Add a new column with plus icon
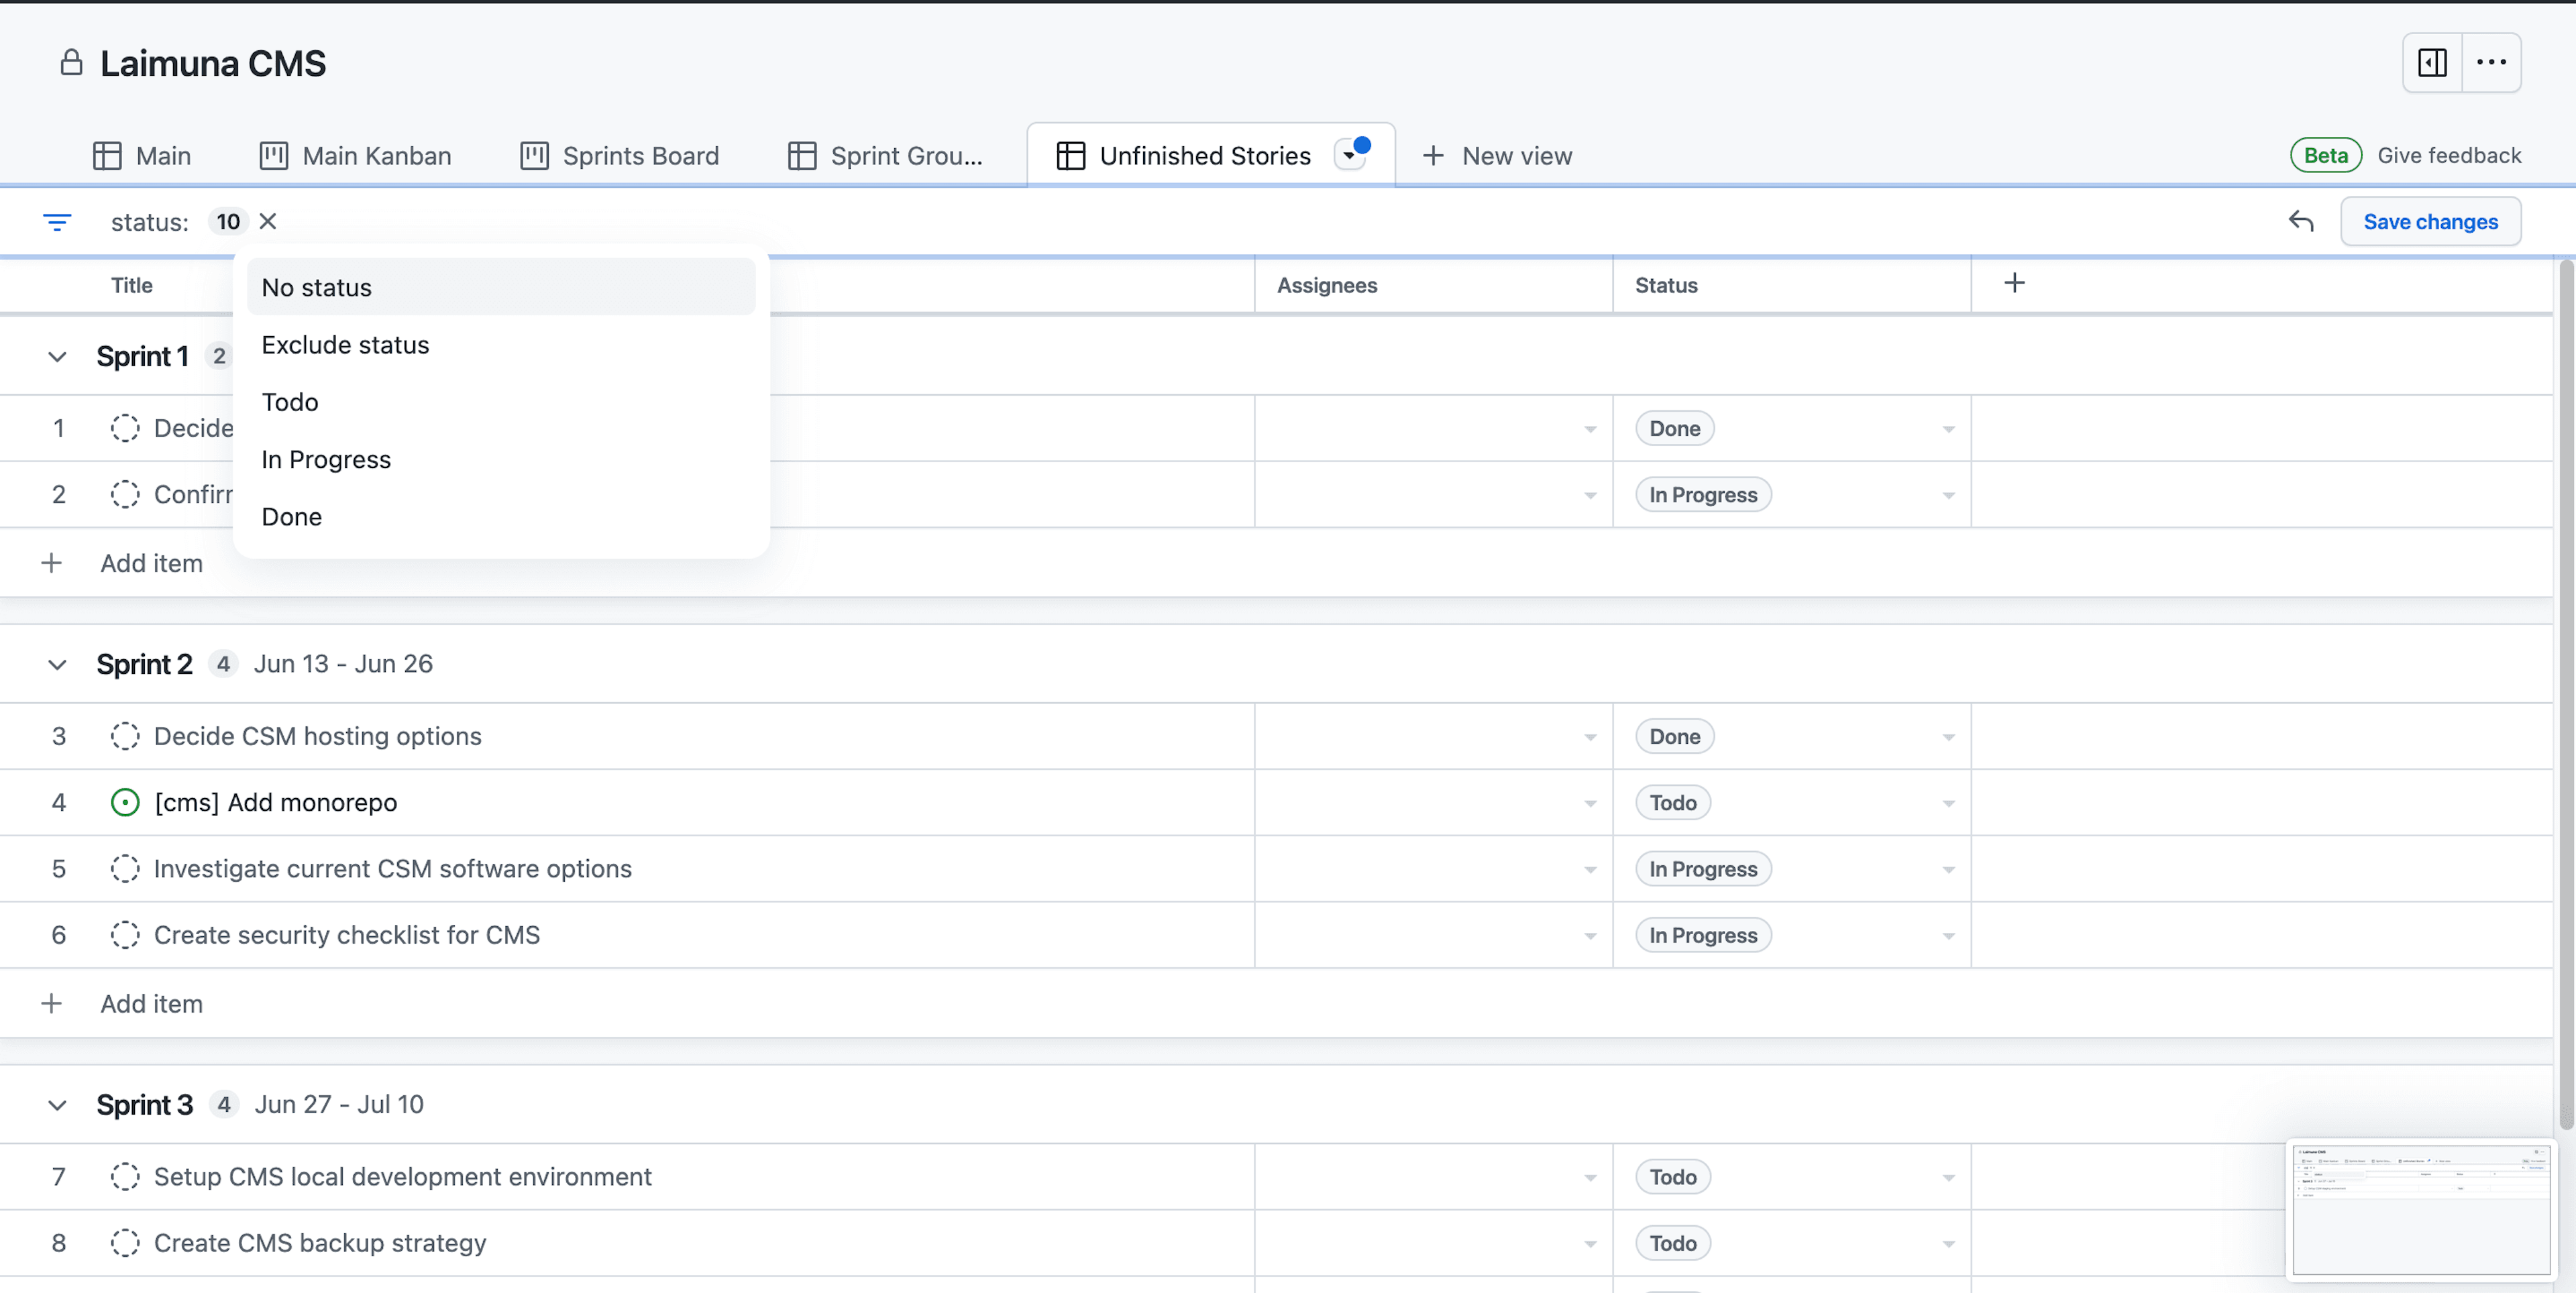 (x=2014, y=284)
